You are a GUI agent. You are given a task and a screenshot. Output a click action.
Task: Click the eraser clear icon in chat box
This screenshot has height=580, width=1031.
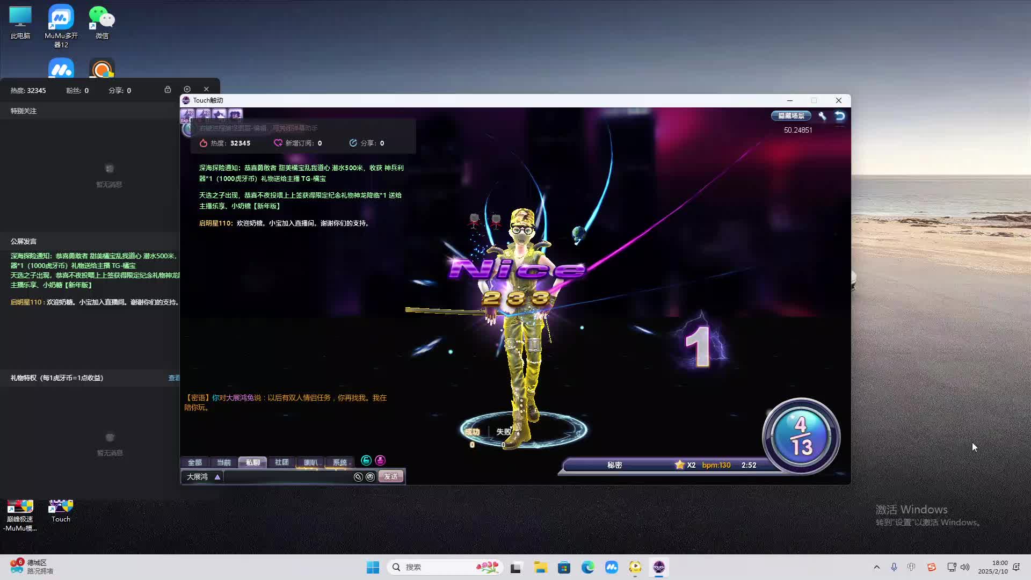[x=358, y=477]
